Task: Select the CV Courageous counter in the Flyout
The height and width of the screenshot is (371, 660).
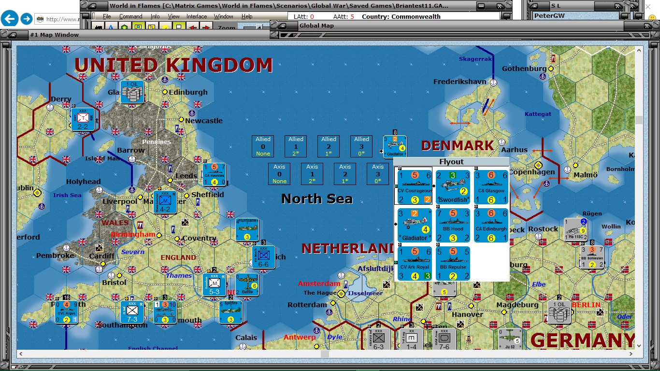Action: (x=415, y=187)
